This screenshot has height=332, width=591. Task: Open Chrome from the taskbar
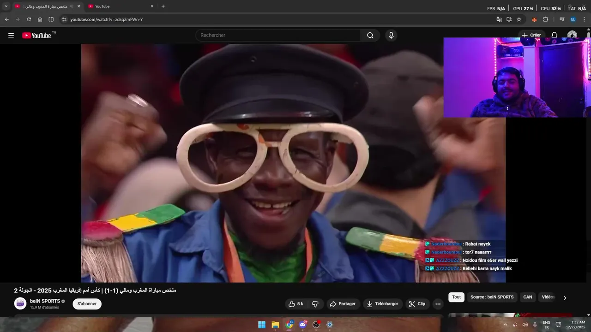coord(289,325)
